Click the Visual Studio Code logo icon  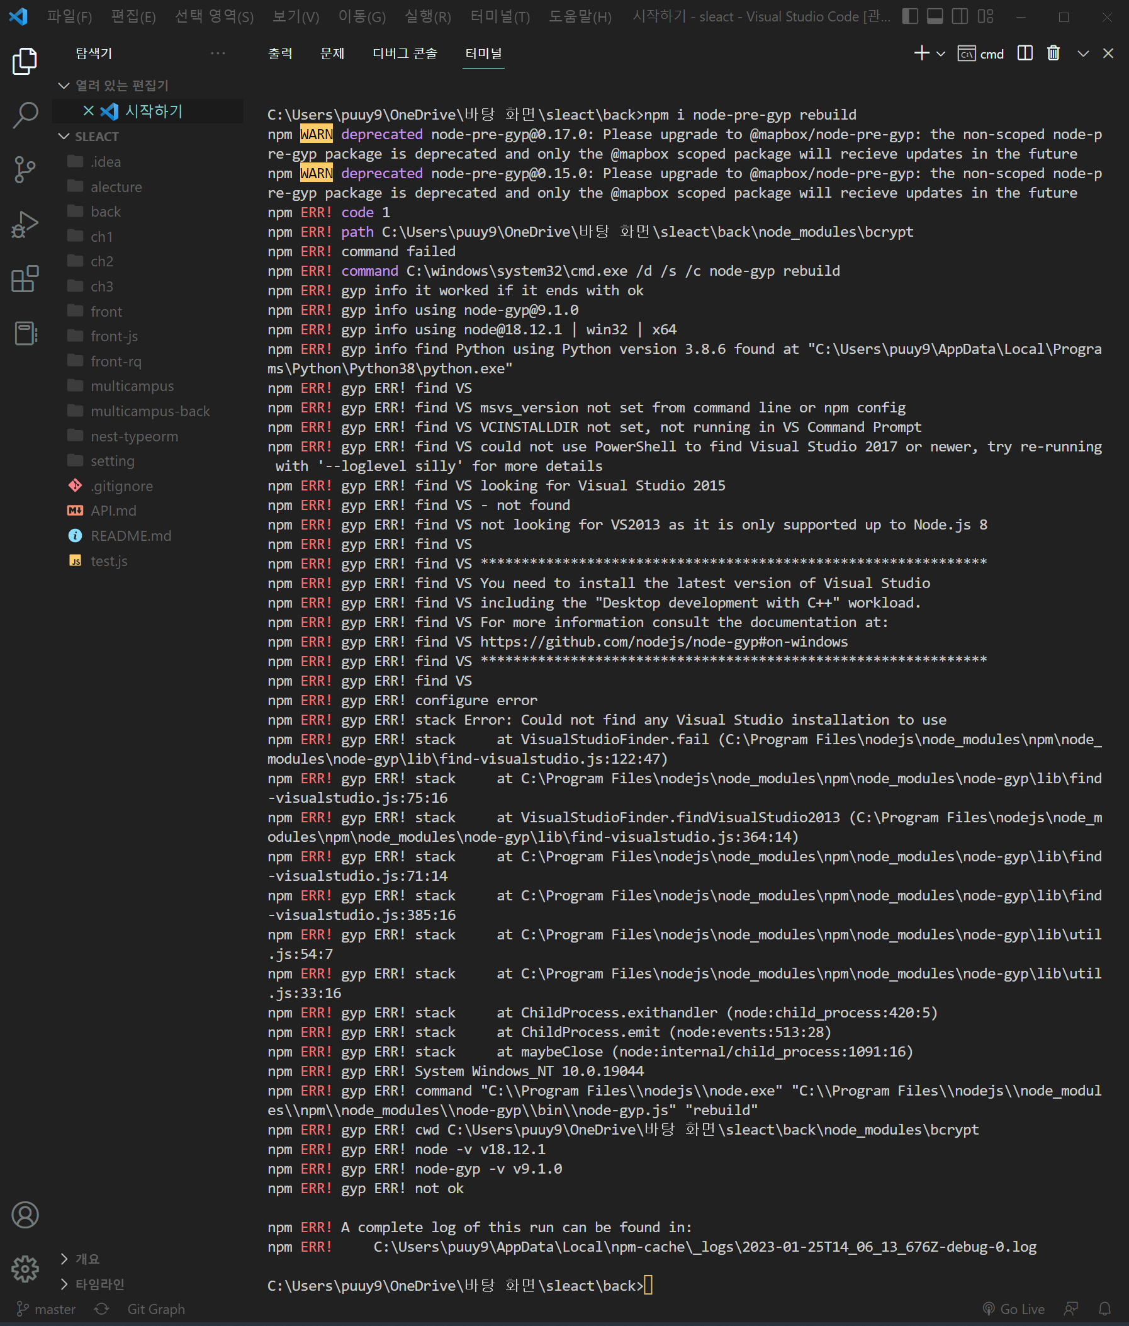[18, 16]
